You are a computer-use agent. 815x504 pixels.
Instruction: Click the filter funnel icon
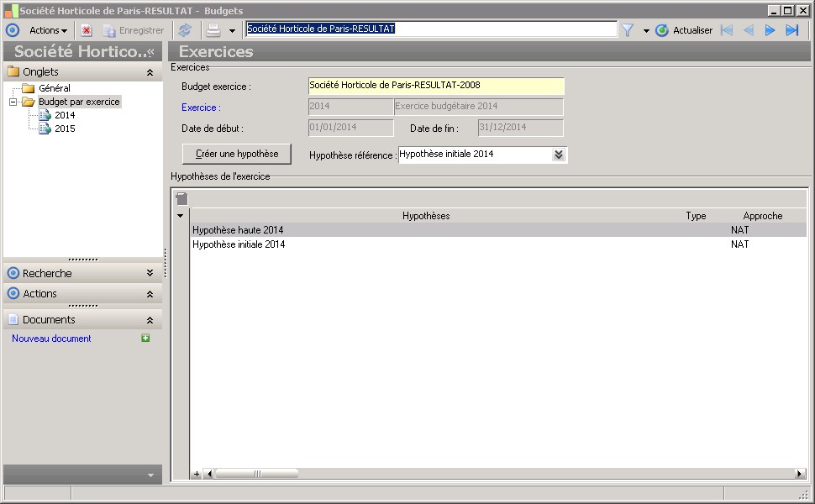point(628,30)
